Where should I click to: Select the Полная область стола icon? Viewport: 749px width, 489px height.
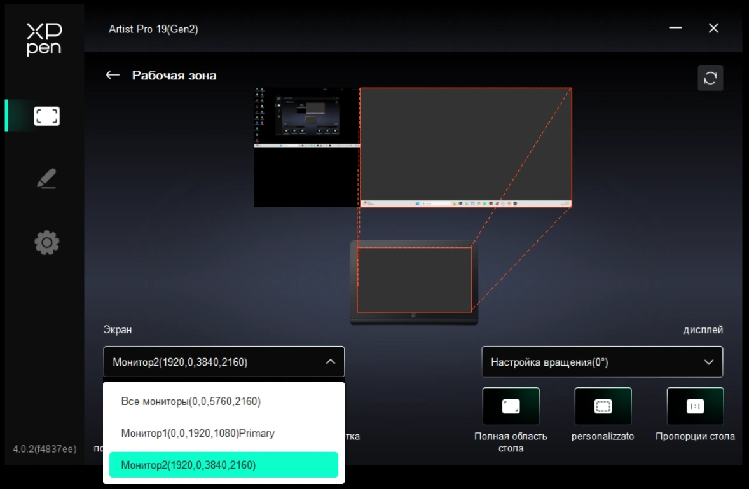click(511, 406)
